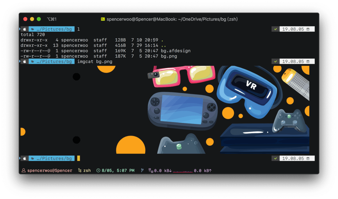Screen dimensions: 338x199
Task: Click the 'zsh' label in the status bar
Action: click(87, 171)
